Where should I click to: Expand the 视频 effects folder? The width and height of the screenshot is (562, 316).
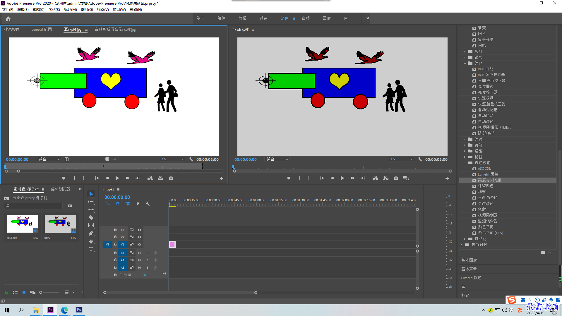tap(465, 51)
